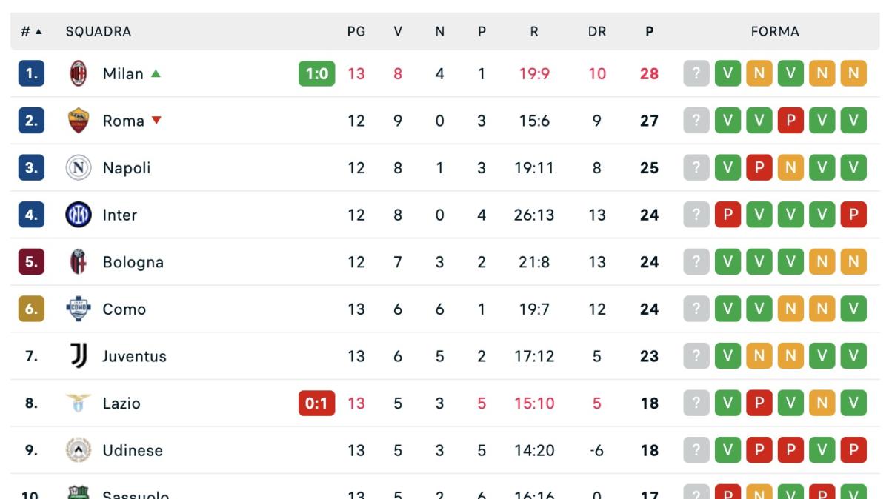Select the Juventus logo

tap(79, 356)
